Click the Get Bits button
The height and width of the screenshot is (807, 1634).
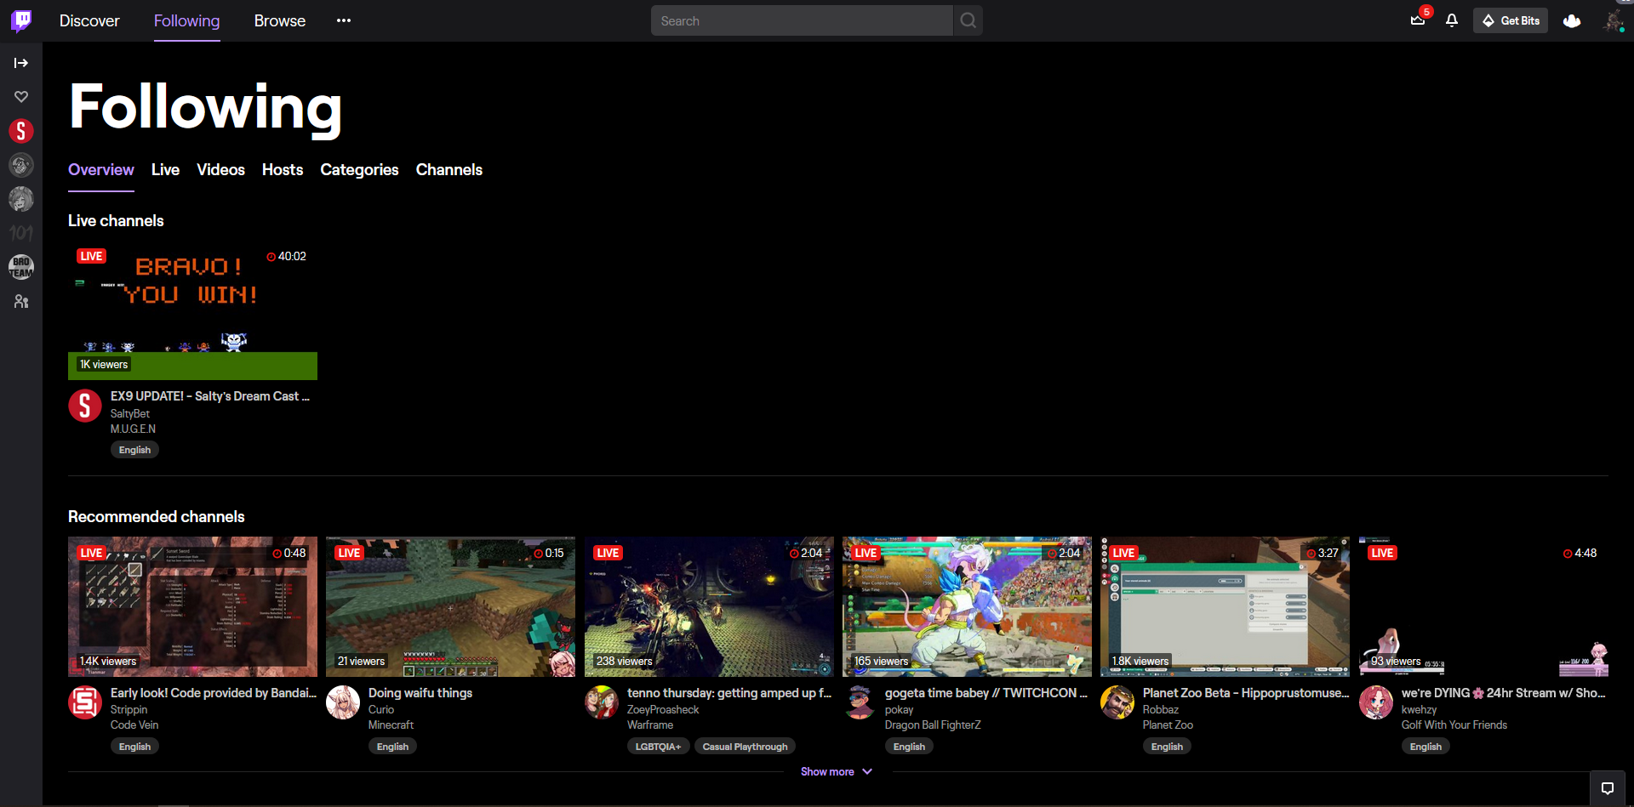point(1511,20)
